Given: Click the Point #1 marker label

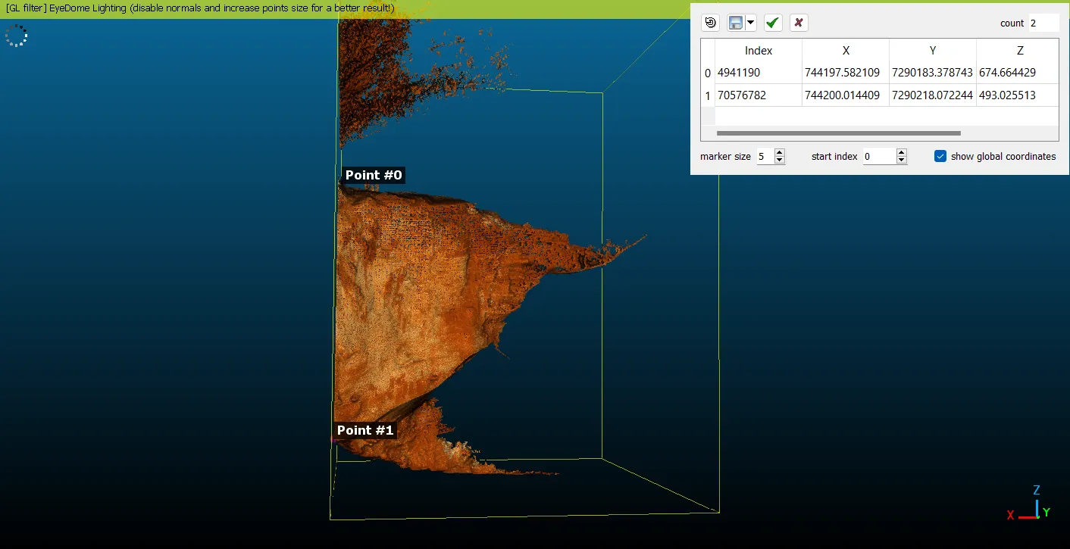Looking at the screenshot, I should click(x=364, y=430).
